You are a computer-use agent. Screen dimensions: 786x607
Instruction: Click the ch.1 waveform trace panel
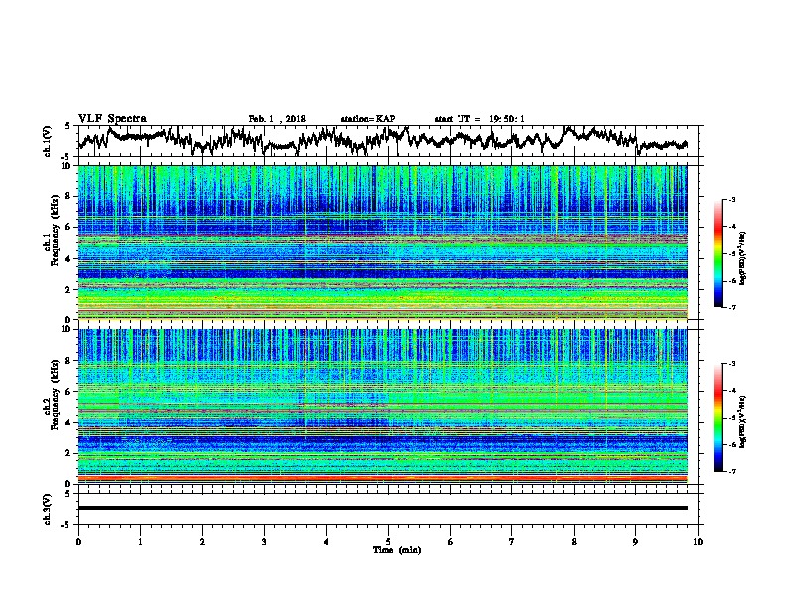pyautogui.click(x=388, y=141)
